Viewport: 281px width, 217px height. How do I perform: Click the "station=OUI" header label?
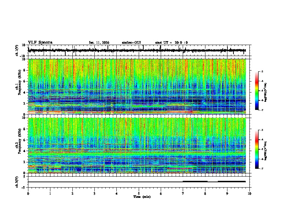click(131, 43)
